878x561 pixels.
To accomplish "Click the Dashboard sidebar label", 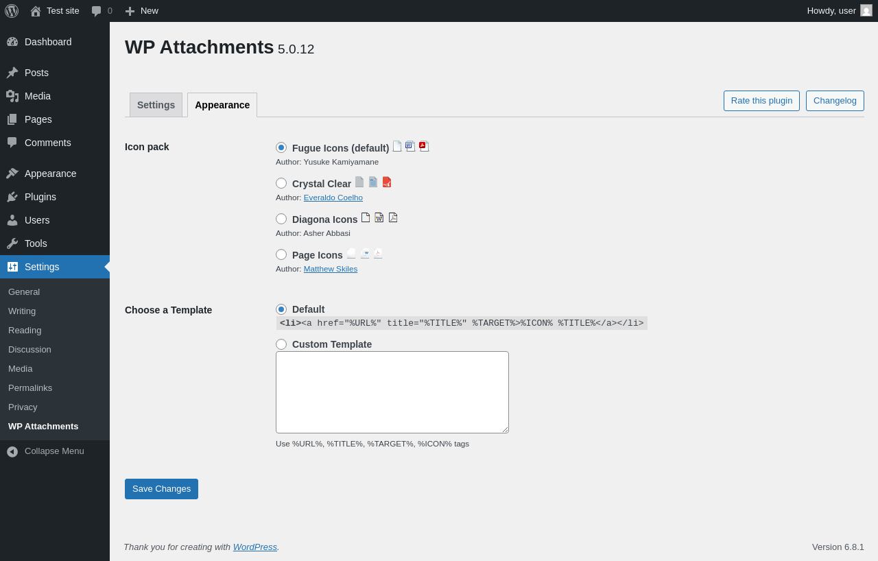I will point(48,42).
